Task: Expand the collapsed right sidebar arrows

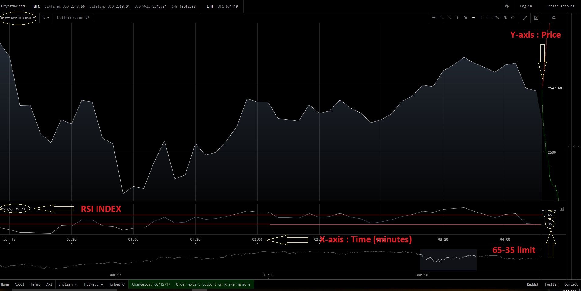Action: coord(574,146)
